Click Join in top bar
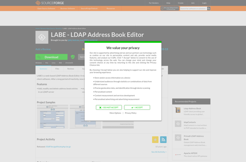The height and width of the screenshot is (162, 246). click(193, 3)
